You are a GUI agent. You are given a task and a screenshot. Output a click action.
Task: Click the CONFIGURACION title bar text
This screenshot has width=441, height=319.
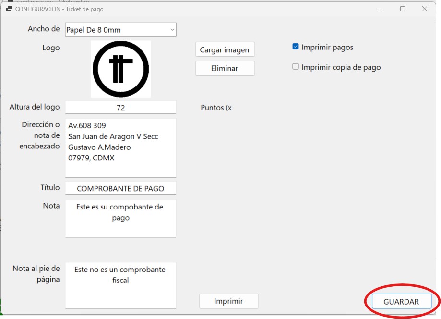[59, 9]
